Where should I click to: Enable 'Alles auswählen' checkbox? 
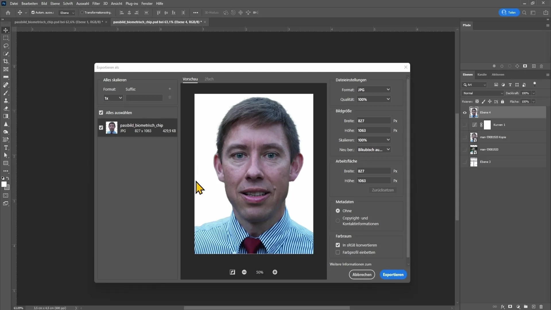pos(101,113)
